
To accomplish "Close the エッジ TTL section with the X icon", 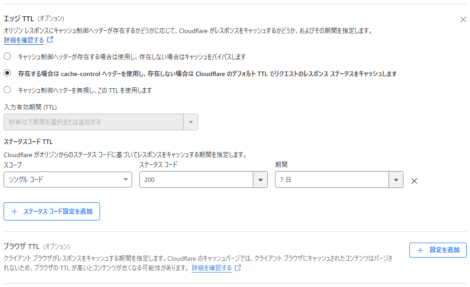I will pos(463,19).
